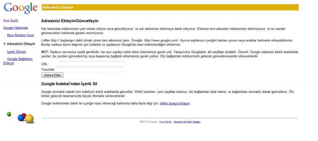Viewport: 318px width, 141px height.
Task: Click the bold 'NOT:' text
Action: pos(45,52)
